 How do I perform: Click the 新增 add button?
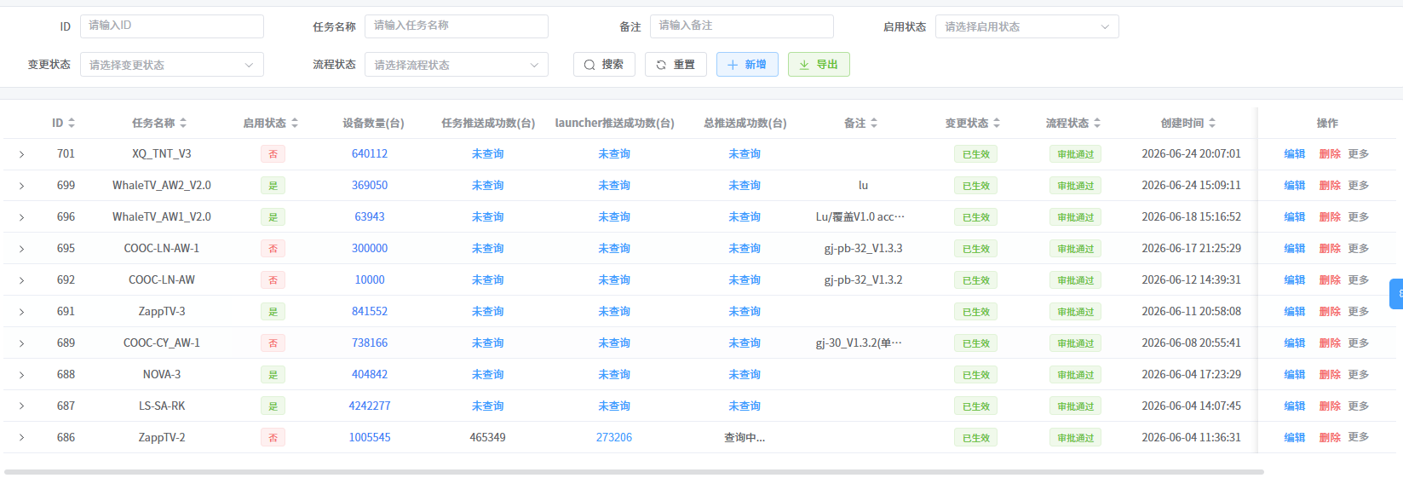click(747, 65)
